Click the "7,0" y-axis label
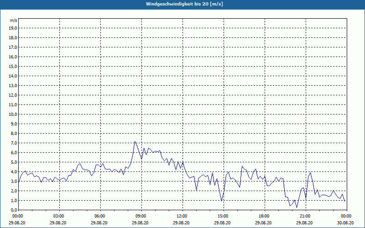This screenshot has width=365, height=228. [x=14, y=143]
